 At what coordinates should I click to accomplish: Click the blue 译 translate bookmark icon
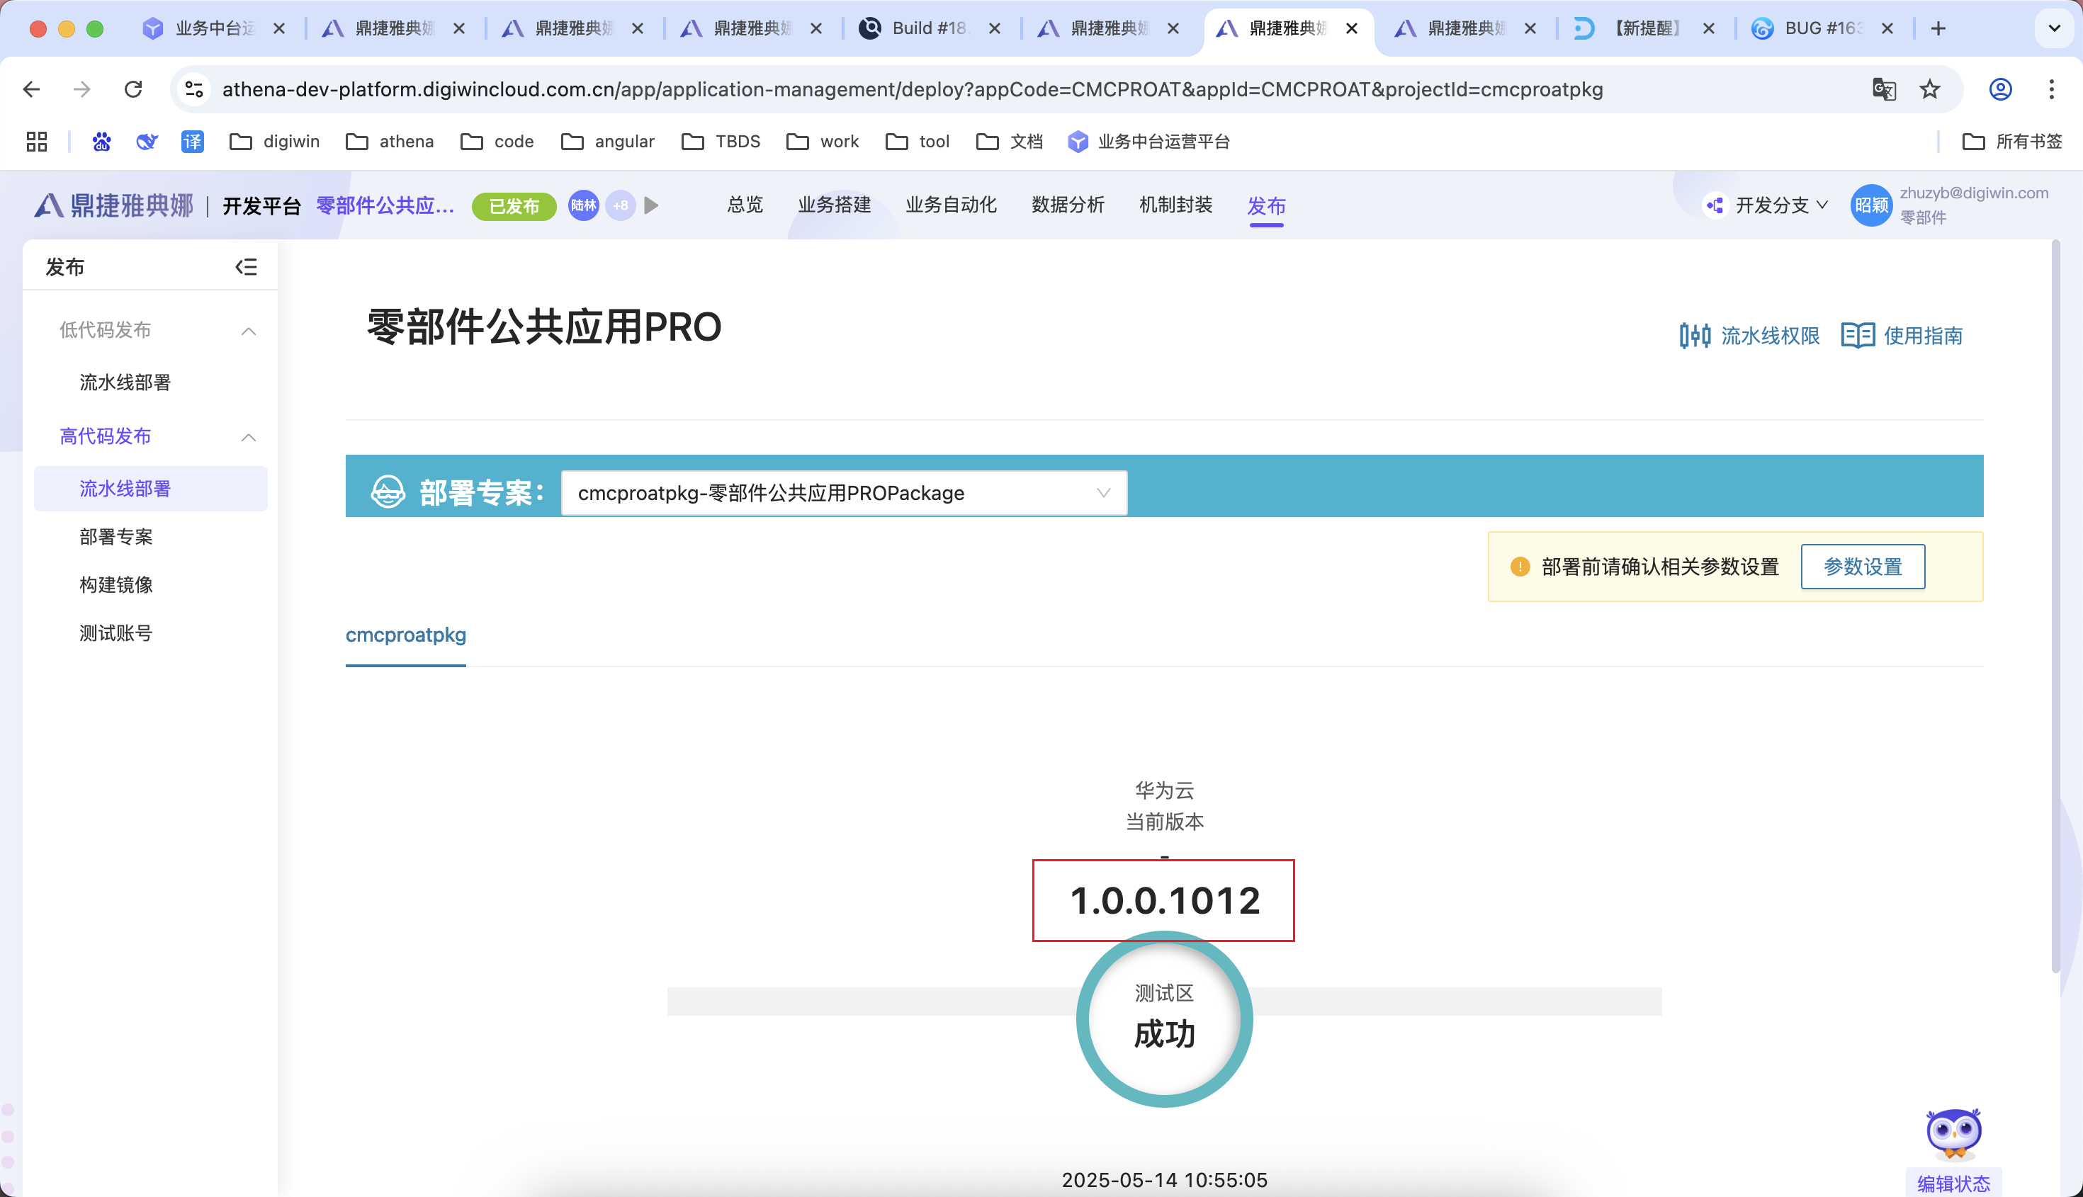click(x=193, y=142)
